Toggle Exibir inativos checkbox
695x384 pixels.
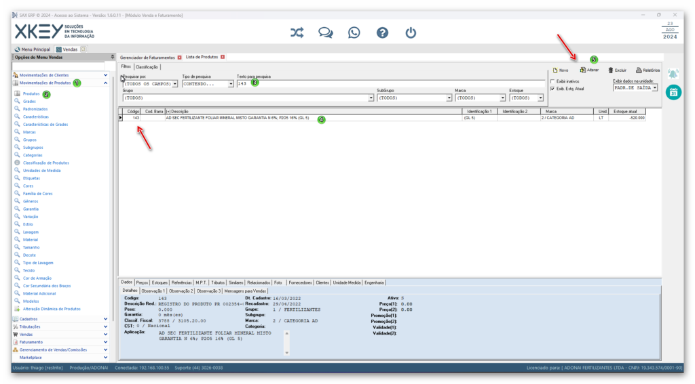pyautogui.click(x=552, y=81)
